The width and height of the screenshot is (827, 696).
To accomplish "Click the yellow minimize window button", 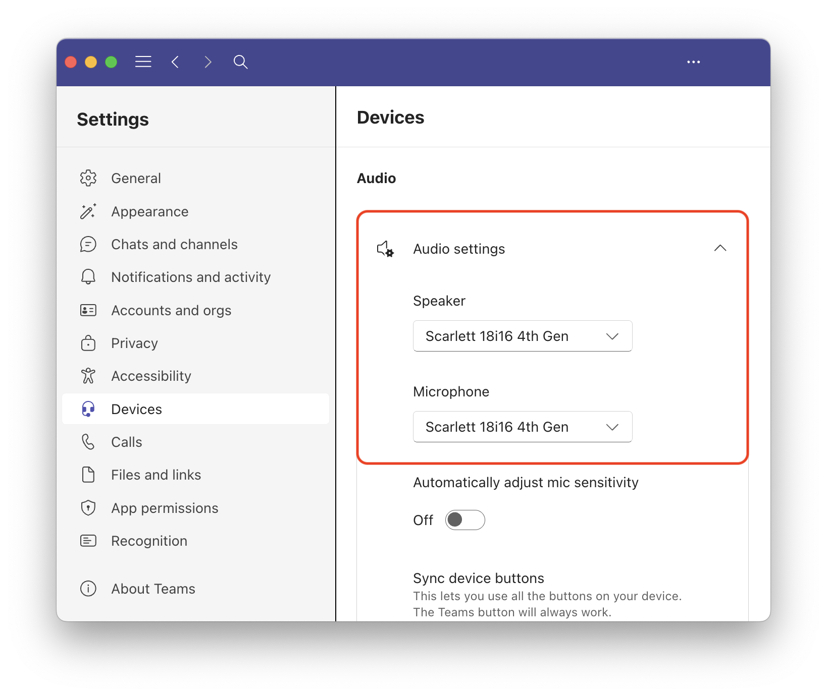I will click(x=91, y=62).
